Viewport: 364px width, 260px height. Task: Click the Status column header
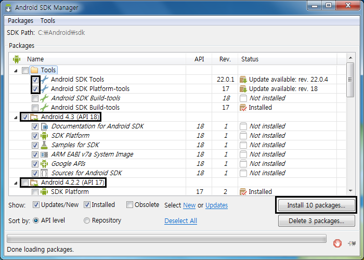288,59
